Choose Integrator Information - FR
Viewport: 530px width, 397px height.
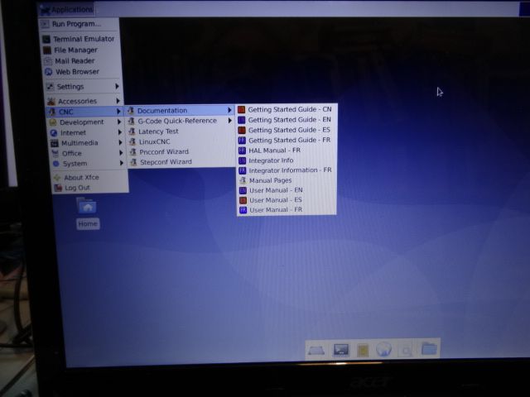pos(287,170)
